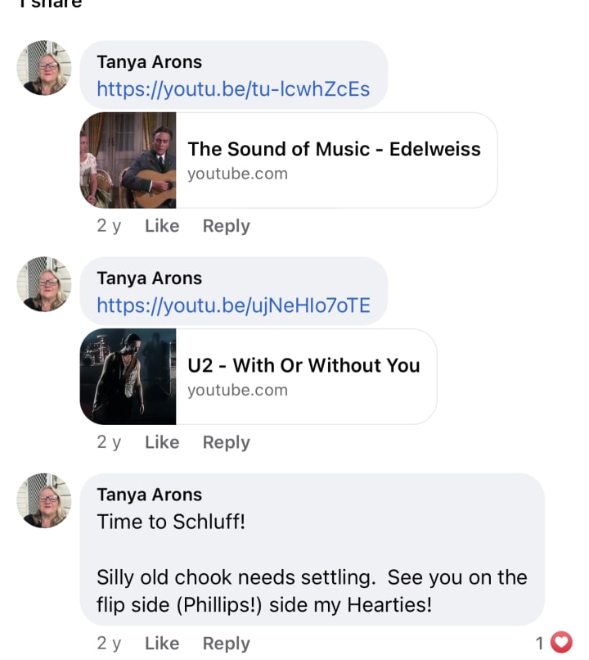Viewport: 589px width, 660px height.
Task: Open Tanya Arons' avatar on the Schluff comment
Action: tap(44, 500)
